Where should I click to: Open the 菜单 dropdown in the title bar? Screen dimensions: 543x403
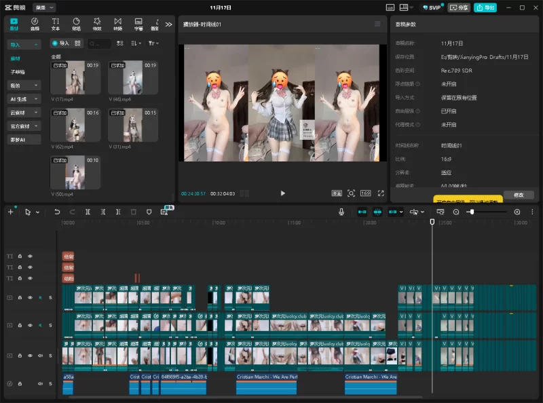pyautogui.click(x=45, y=7)
